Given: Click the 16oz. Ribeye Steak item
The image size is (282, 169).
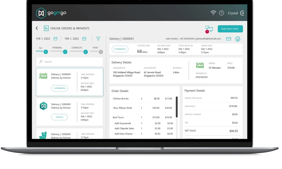Looking at the screenshot, I should pyautogui.click(x=122, y=108).
